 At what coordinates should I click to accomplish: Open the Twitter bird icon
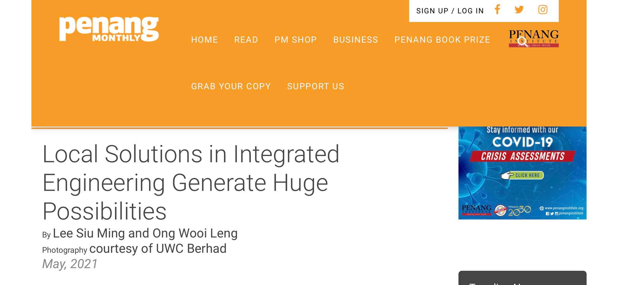519,10
